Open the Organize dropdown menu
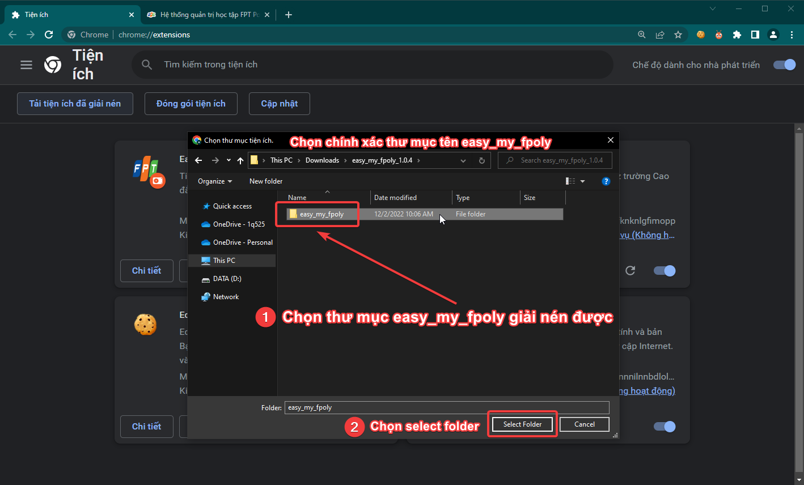Image resolution: width=804 pixels, height=485 pixels. pyautogui.click(x=215, y=181)
